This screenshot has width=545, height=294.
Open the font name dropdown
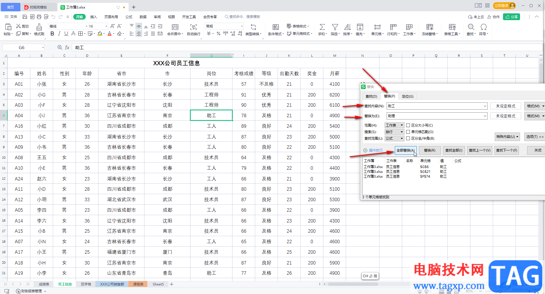(86, 26)
